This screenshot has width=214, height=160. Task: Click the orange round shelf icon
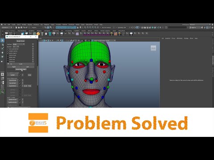38,34
